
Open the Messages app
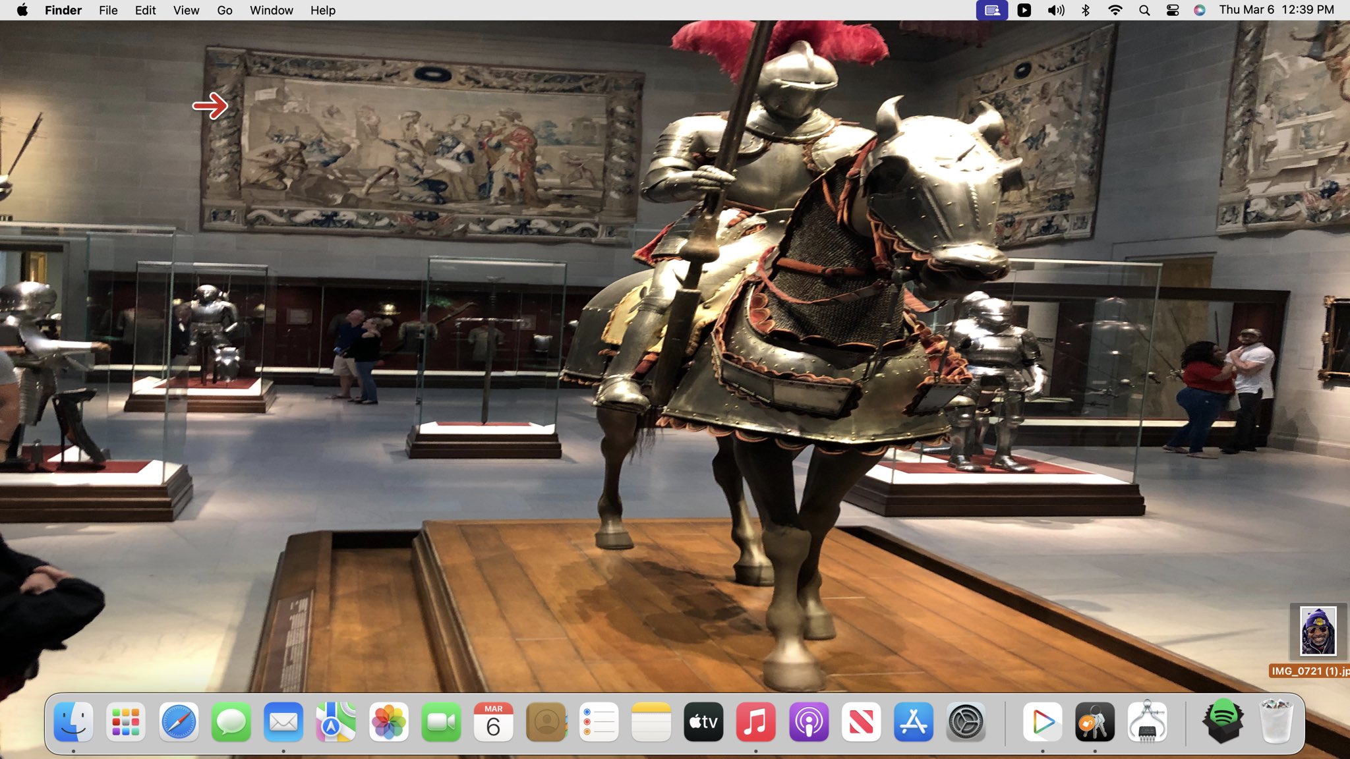pos(231,723)
